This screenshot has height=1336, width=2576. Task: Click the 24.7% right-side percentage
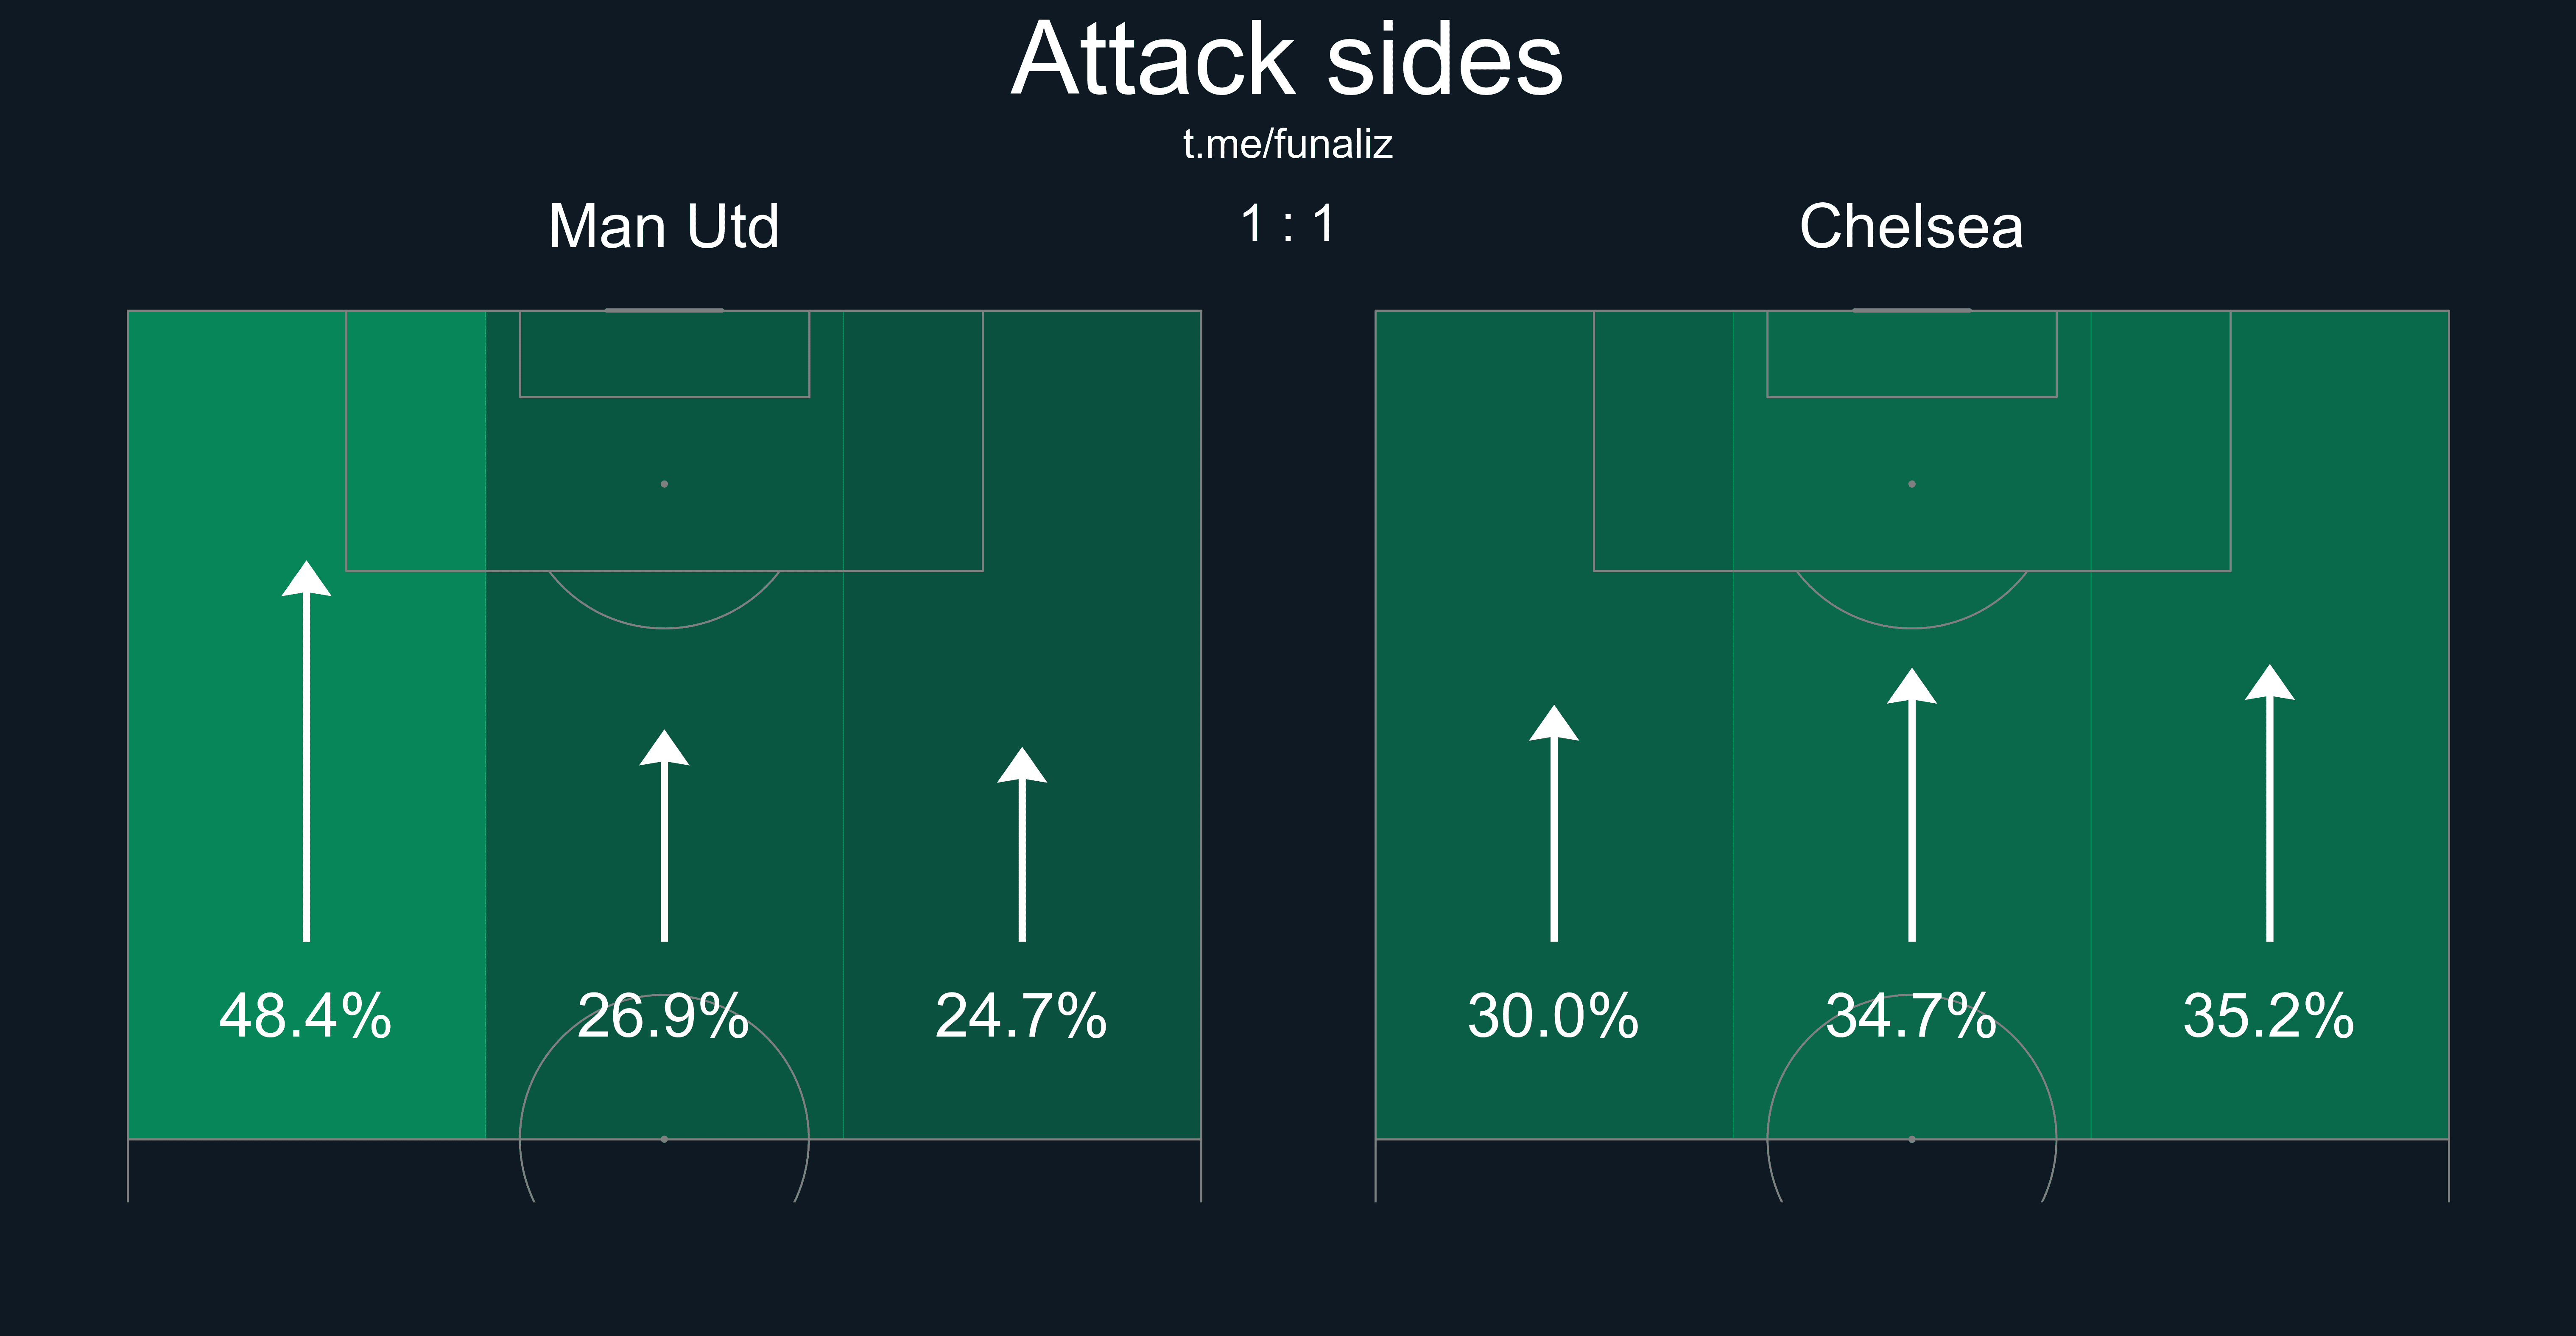point(1022,1016)
